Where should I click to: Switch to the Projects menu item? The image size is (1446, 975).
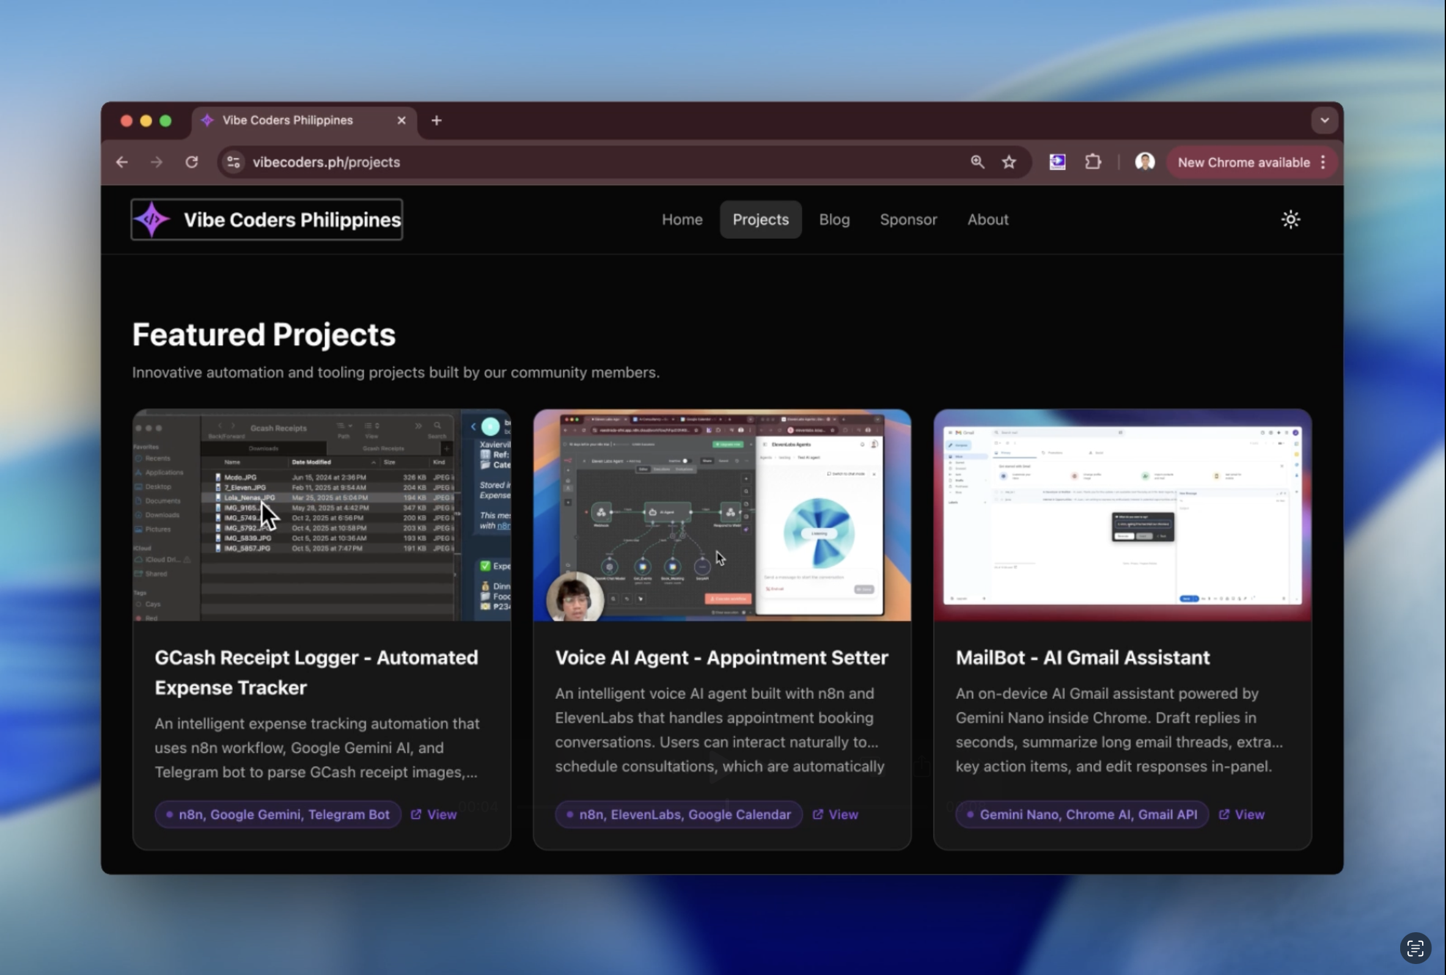point(760,219)
